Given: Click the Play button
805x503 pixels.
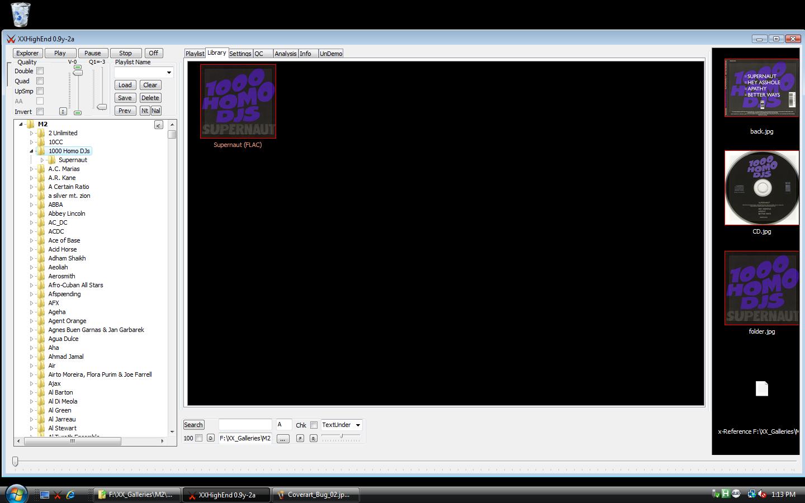Looking at the screenshot, I should 60,53.
